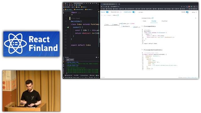
Task: Open the IDE run configuration dropdown
Action: 78,3
